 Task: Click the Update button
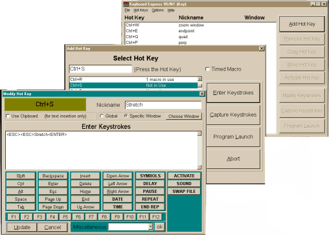(22, 227)
